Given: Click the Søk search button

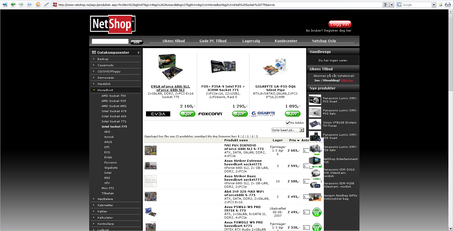Looking at the screenshot, I should 136,42.
